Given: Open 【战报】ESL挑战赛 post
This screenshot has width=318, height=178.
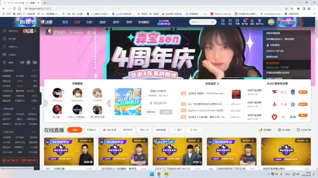Looking at the screenshot, I should click(207, 117).
